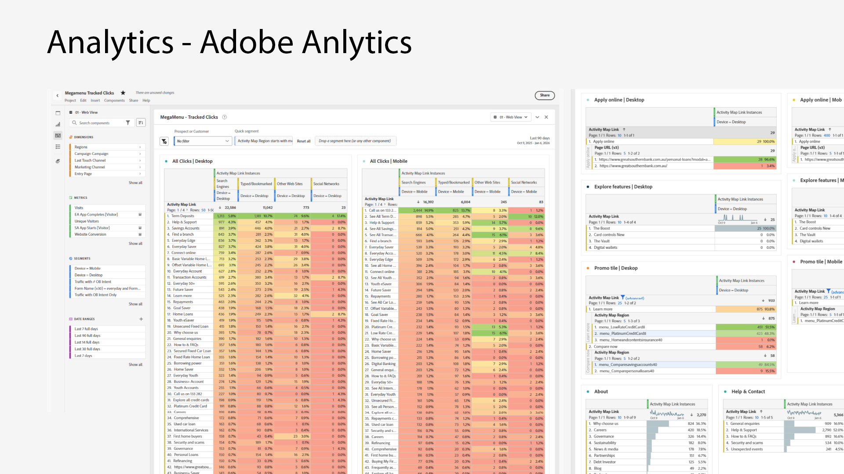The width and height of the screenshot is (844, 474).
Task: Click the back arrow beside project title
Action: pos(57,95)
